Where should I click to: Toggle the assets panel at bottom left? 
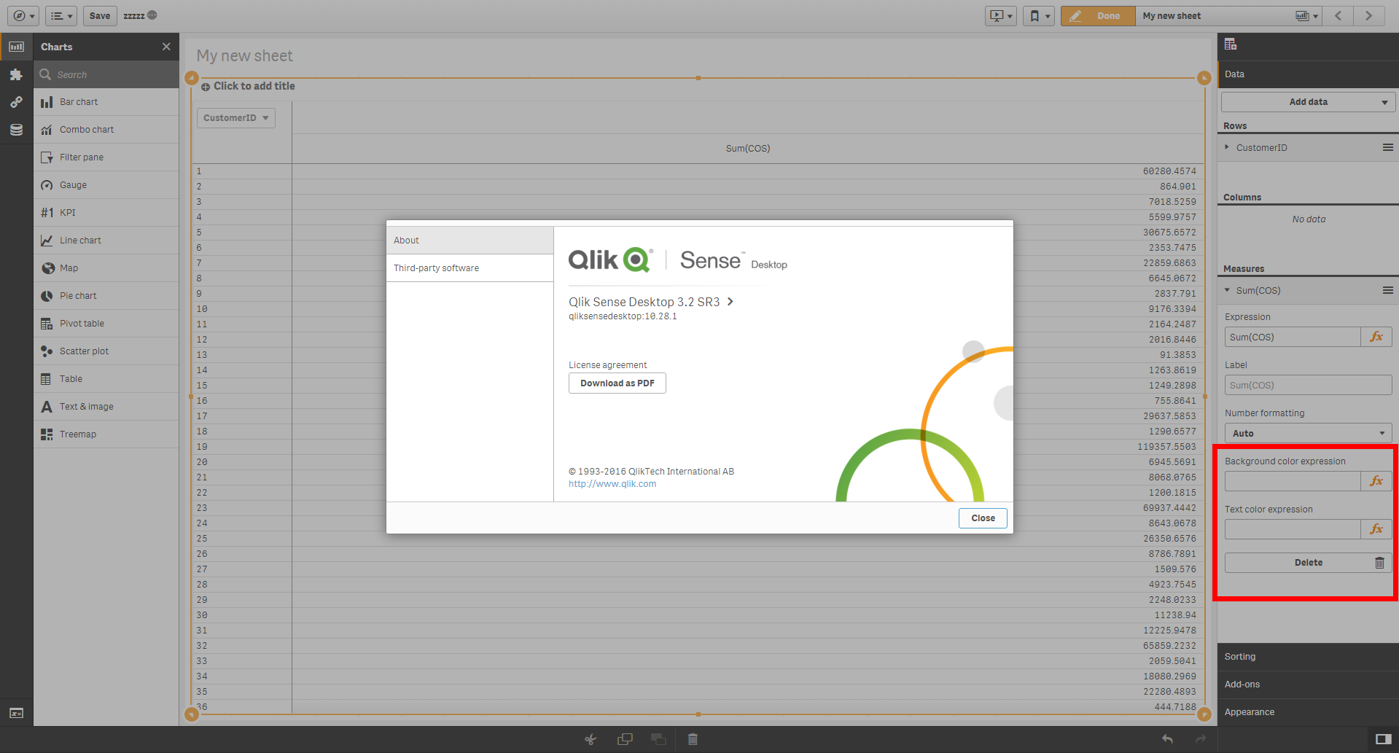(16, 713)
